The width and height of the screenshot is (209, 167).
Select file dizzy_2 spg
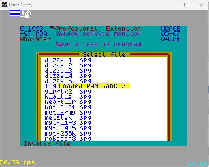(x=68, y=65)
